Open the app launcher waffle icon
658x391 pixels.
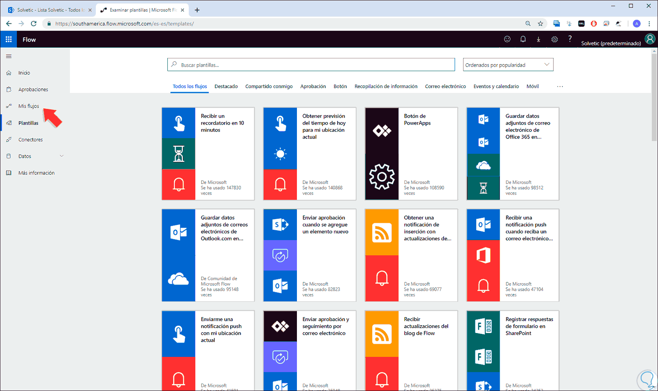pyautogui.click(x=9, y=39)
